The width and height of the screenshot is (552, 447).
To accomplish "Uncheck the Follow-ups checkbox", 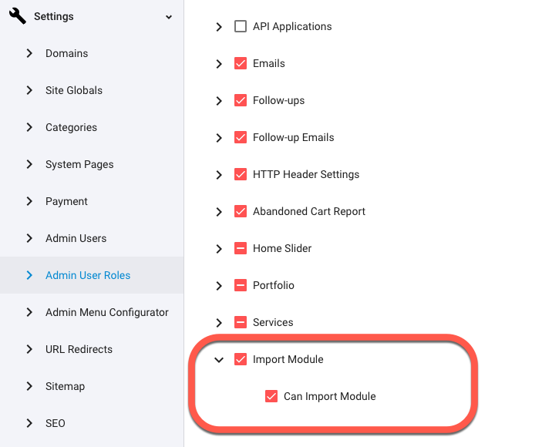I will pos(241,100).
